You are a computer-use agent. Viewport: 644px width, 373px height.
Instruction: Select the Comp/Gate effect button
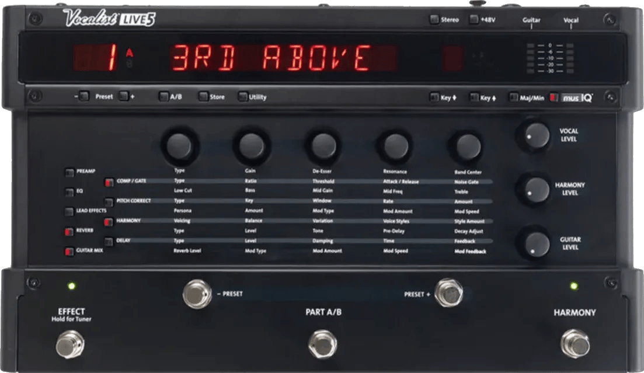click(109, 182)
